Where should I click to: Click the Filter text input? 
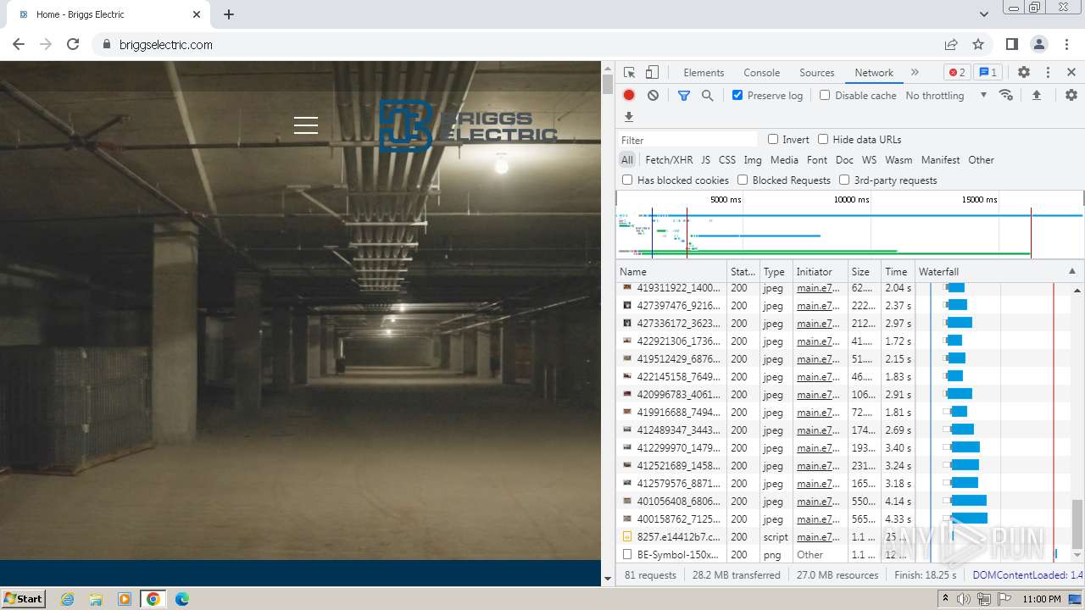688,140
